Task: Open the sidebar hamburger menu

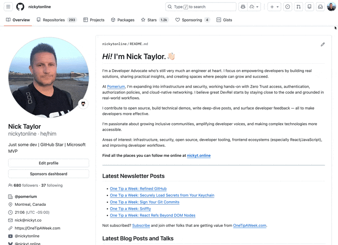Action: (8, 7)
